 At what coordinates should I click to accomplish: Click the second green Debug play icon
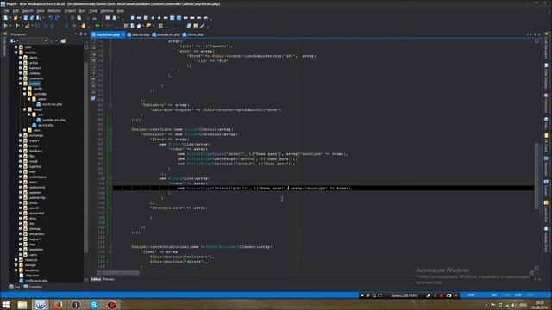[x=17, y=26]
